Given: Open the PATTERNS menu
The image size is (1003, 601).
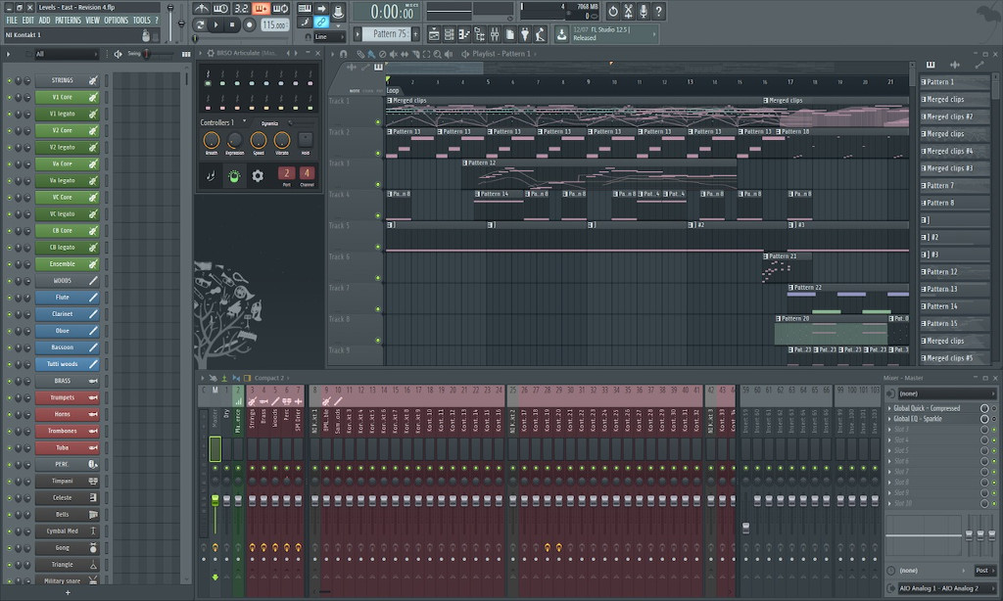Looking at the screenshot, I should click(x=68, y=20).
